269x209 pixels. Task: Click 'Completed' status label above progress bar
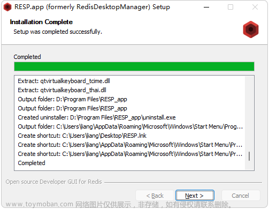click(x=27, y=57)
